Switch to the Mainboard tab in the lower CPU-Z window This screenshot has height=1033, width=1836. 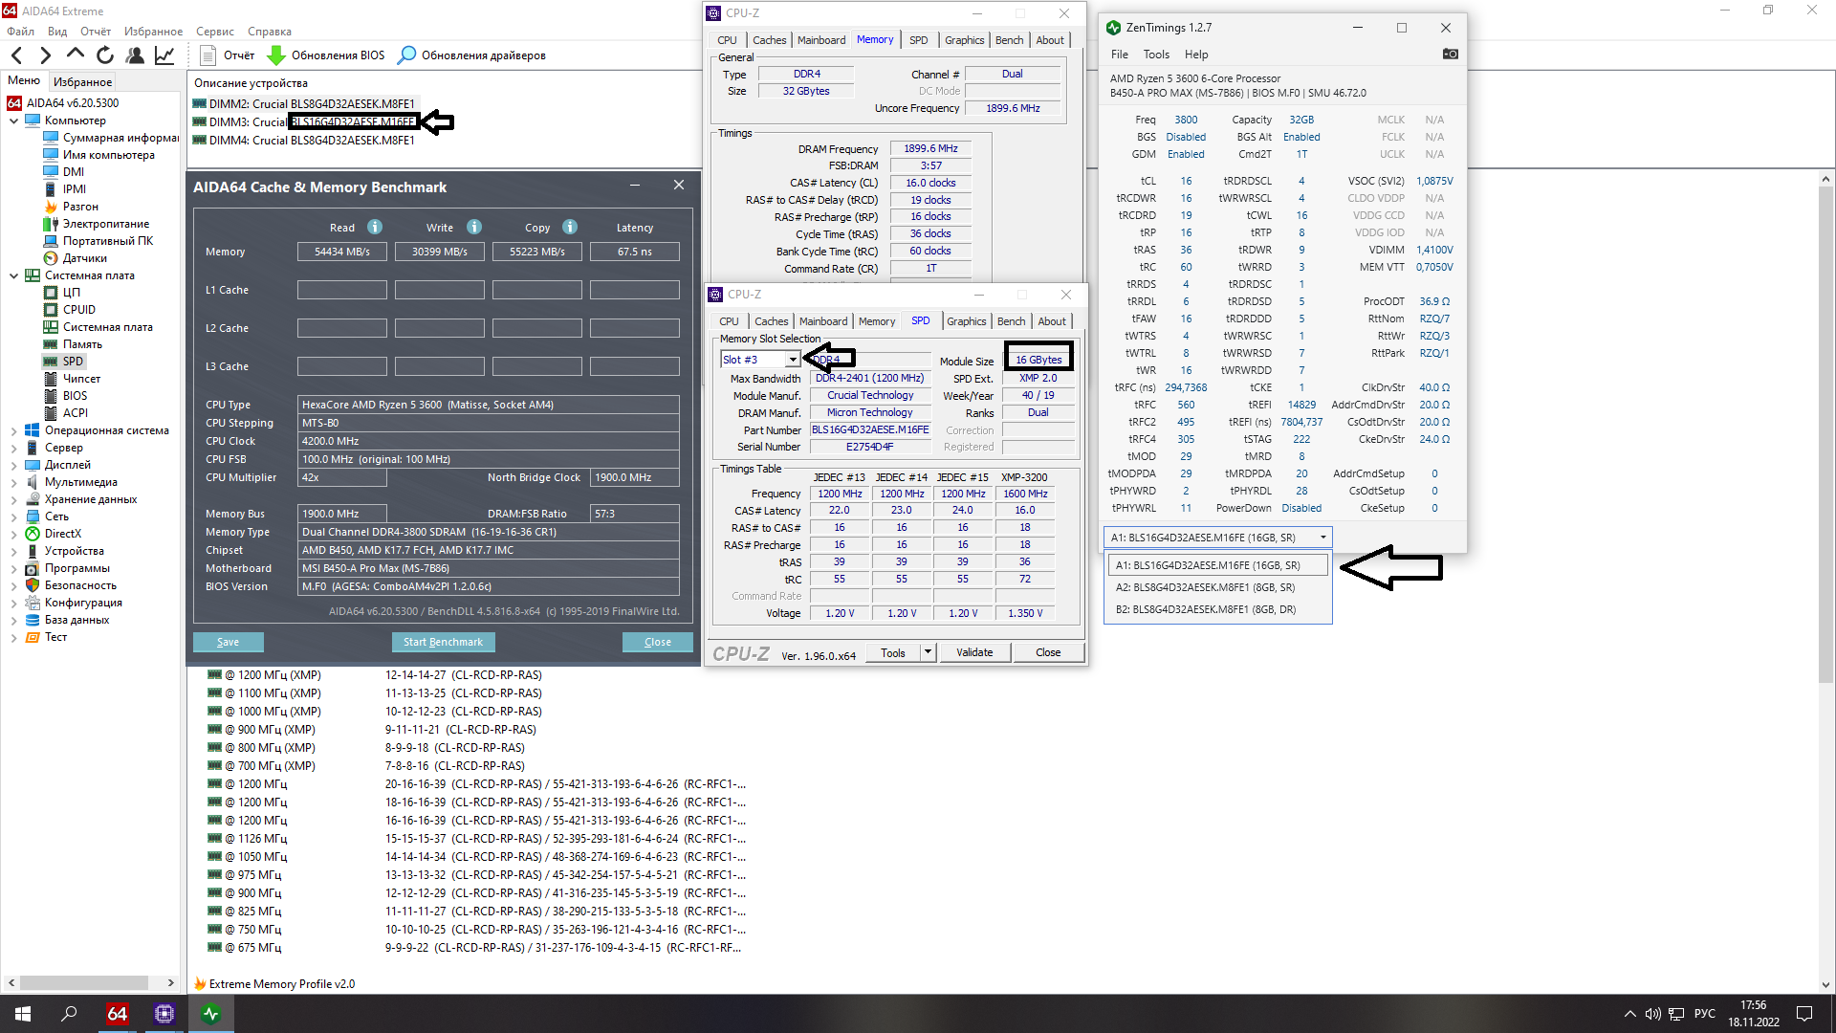pyautogui.click(x=822, y=321)
